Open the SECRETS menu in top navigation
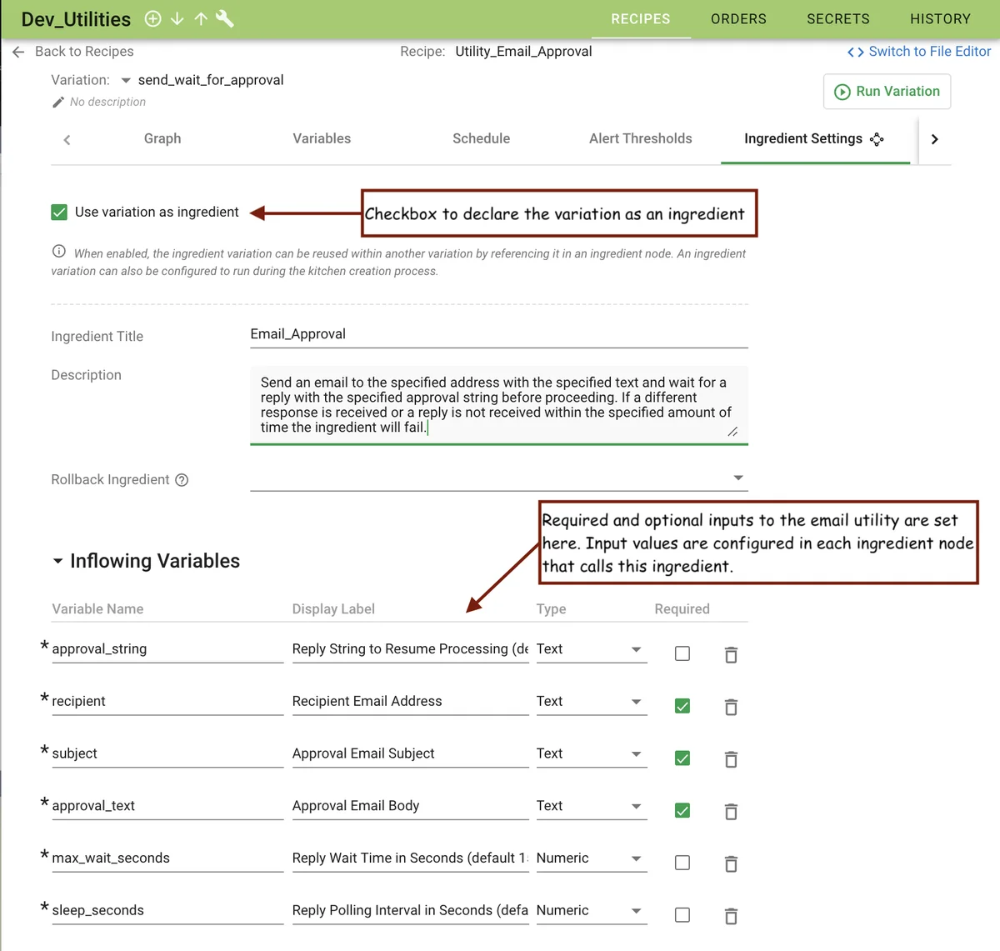Image resolution: width=1000 pixels, height=951 pixels. 837,19
